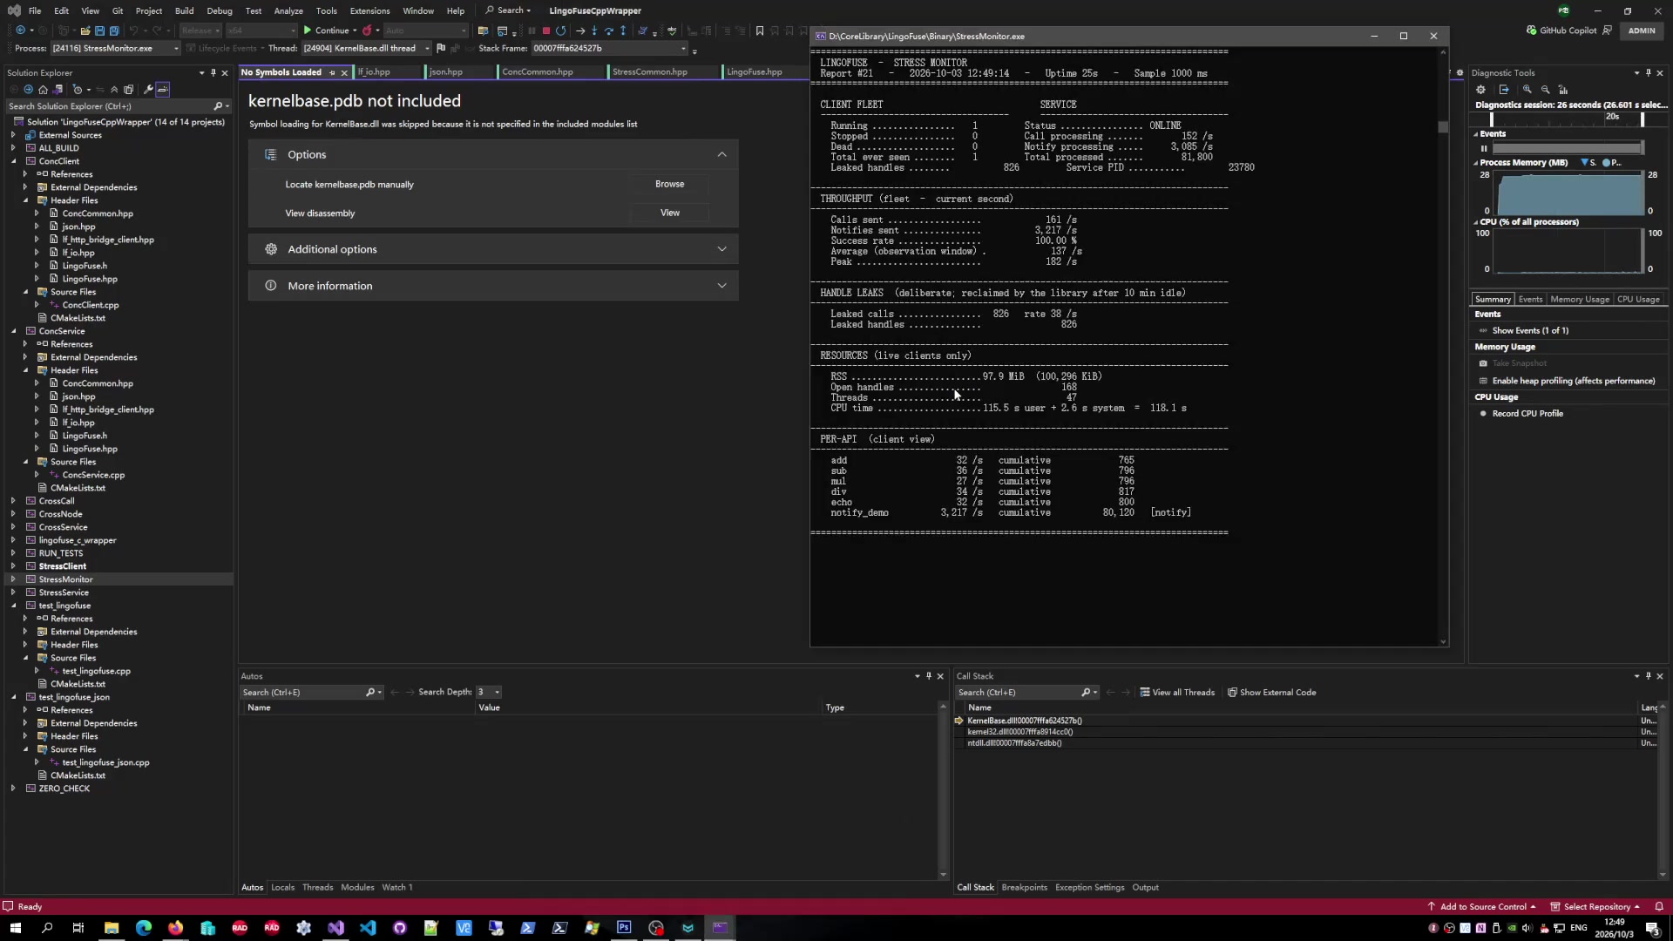Screen dimensions: 1673x941
Task: Click the Restart debugging icon
Action: [x=561, y=30]
